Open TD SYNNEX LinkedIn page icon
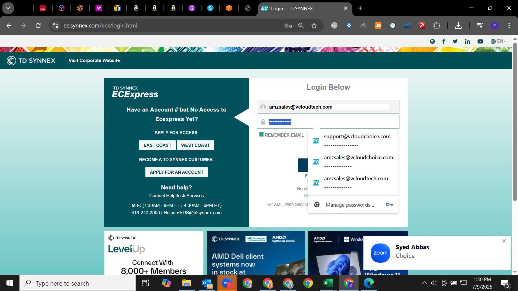Viewport: 518px width, 291px height. 468,41
